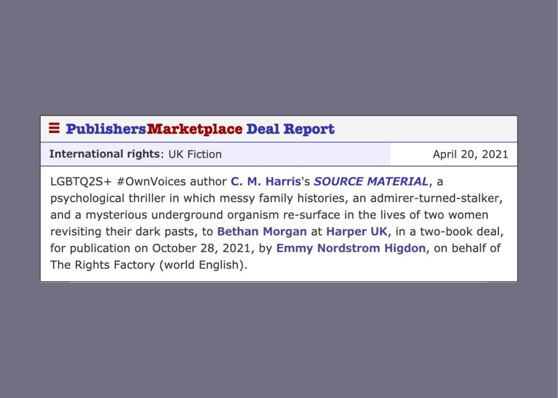Click the red Marketplace logo word

click(195, 128)
